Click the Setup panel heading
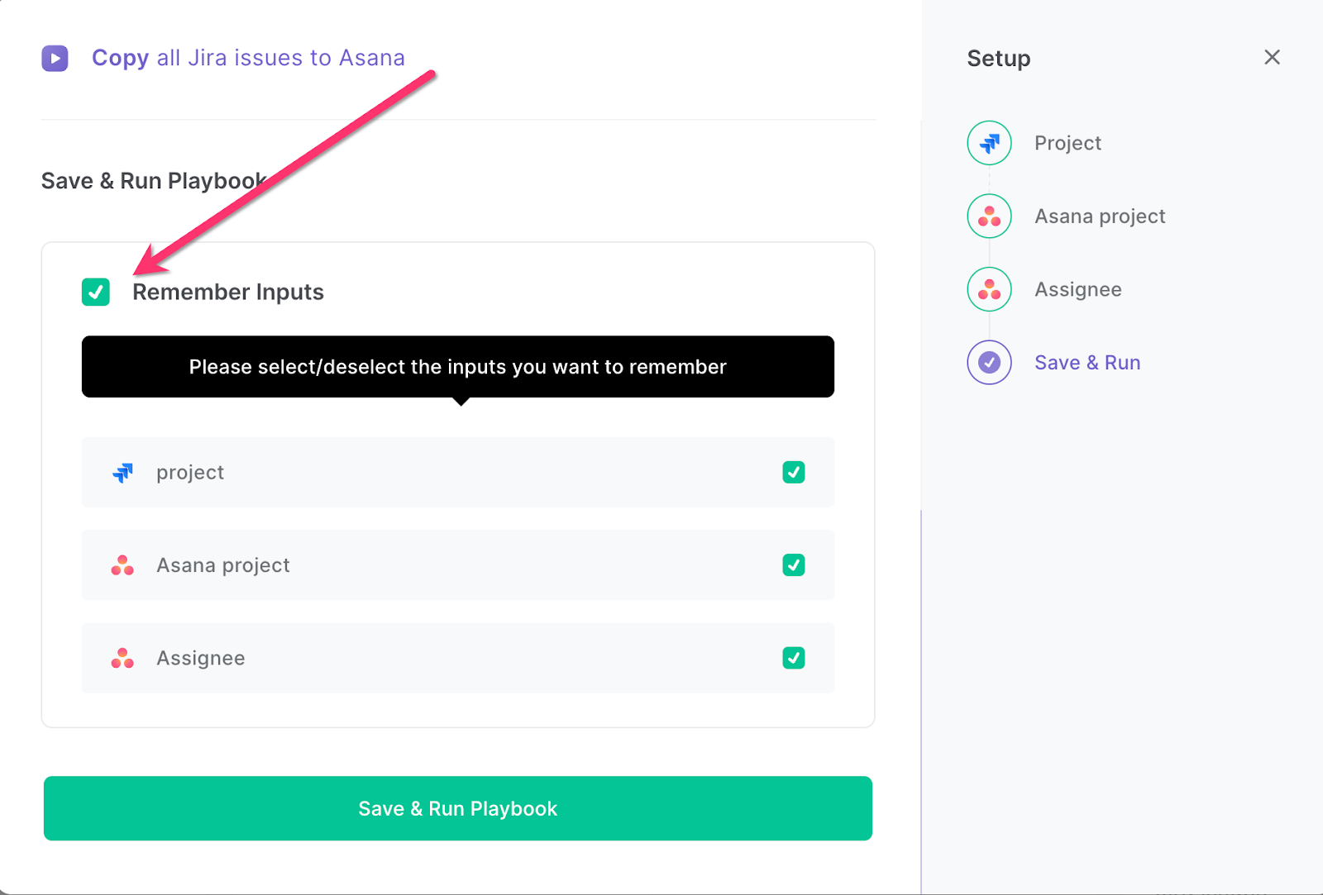 999,58
